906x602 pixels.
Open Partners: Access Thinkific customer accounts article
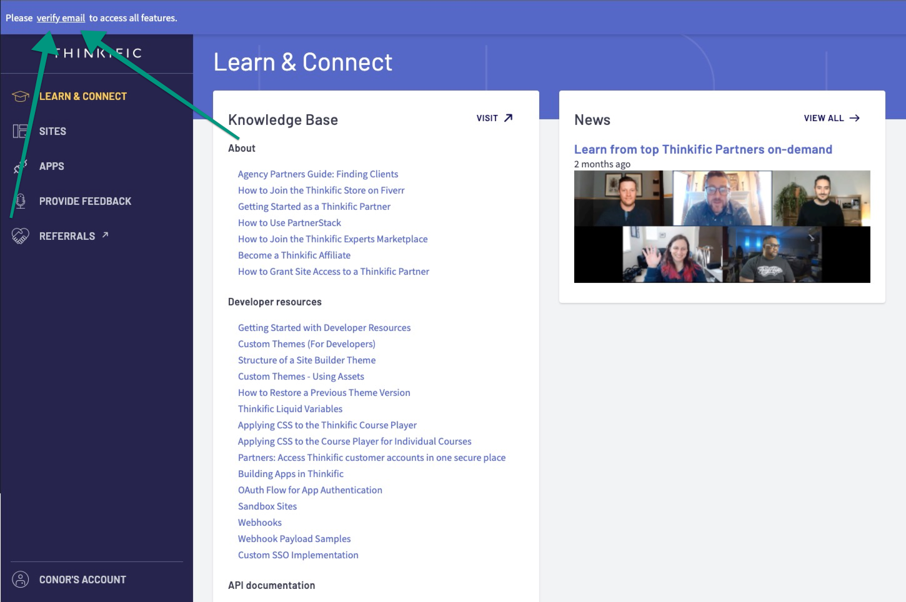(372, 458)
